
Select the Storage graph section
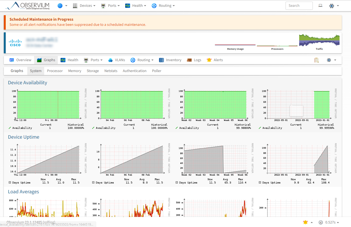[x=93, y=71]
